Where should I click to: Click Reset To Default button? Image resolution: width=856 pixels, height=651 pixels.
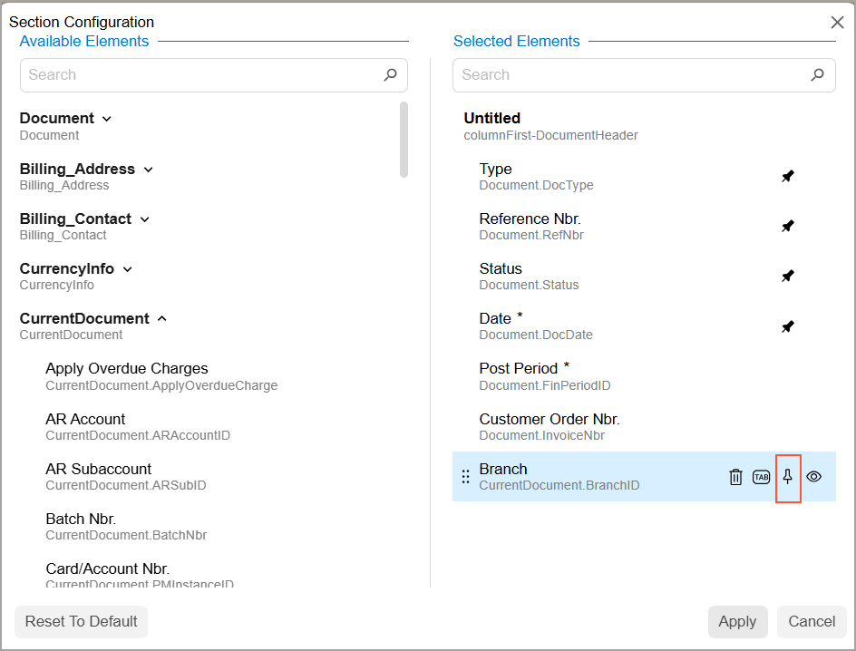82,622
